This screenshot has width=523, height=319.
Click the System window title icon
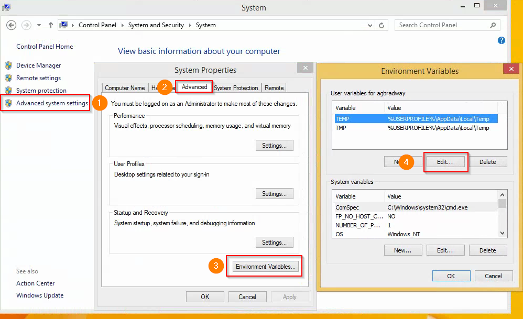click(x=6, y=7)
